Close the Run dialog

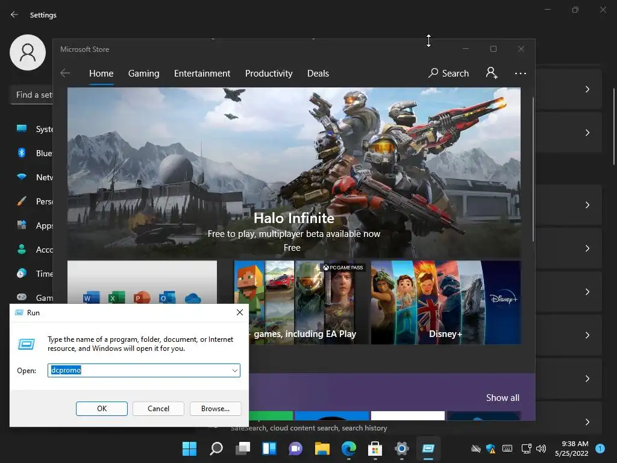coord(240,312)
